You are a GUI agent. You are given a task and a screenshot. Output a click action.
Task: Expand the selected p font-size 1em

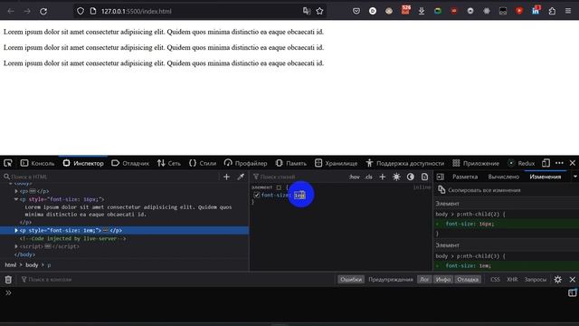[16, 230]
